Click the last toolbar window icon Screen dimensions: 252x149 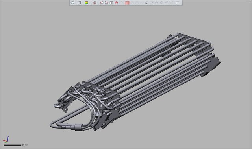pyautogui.click(x=178, y=3)
